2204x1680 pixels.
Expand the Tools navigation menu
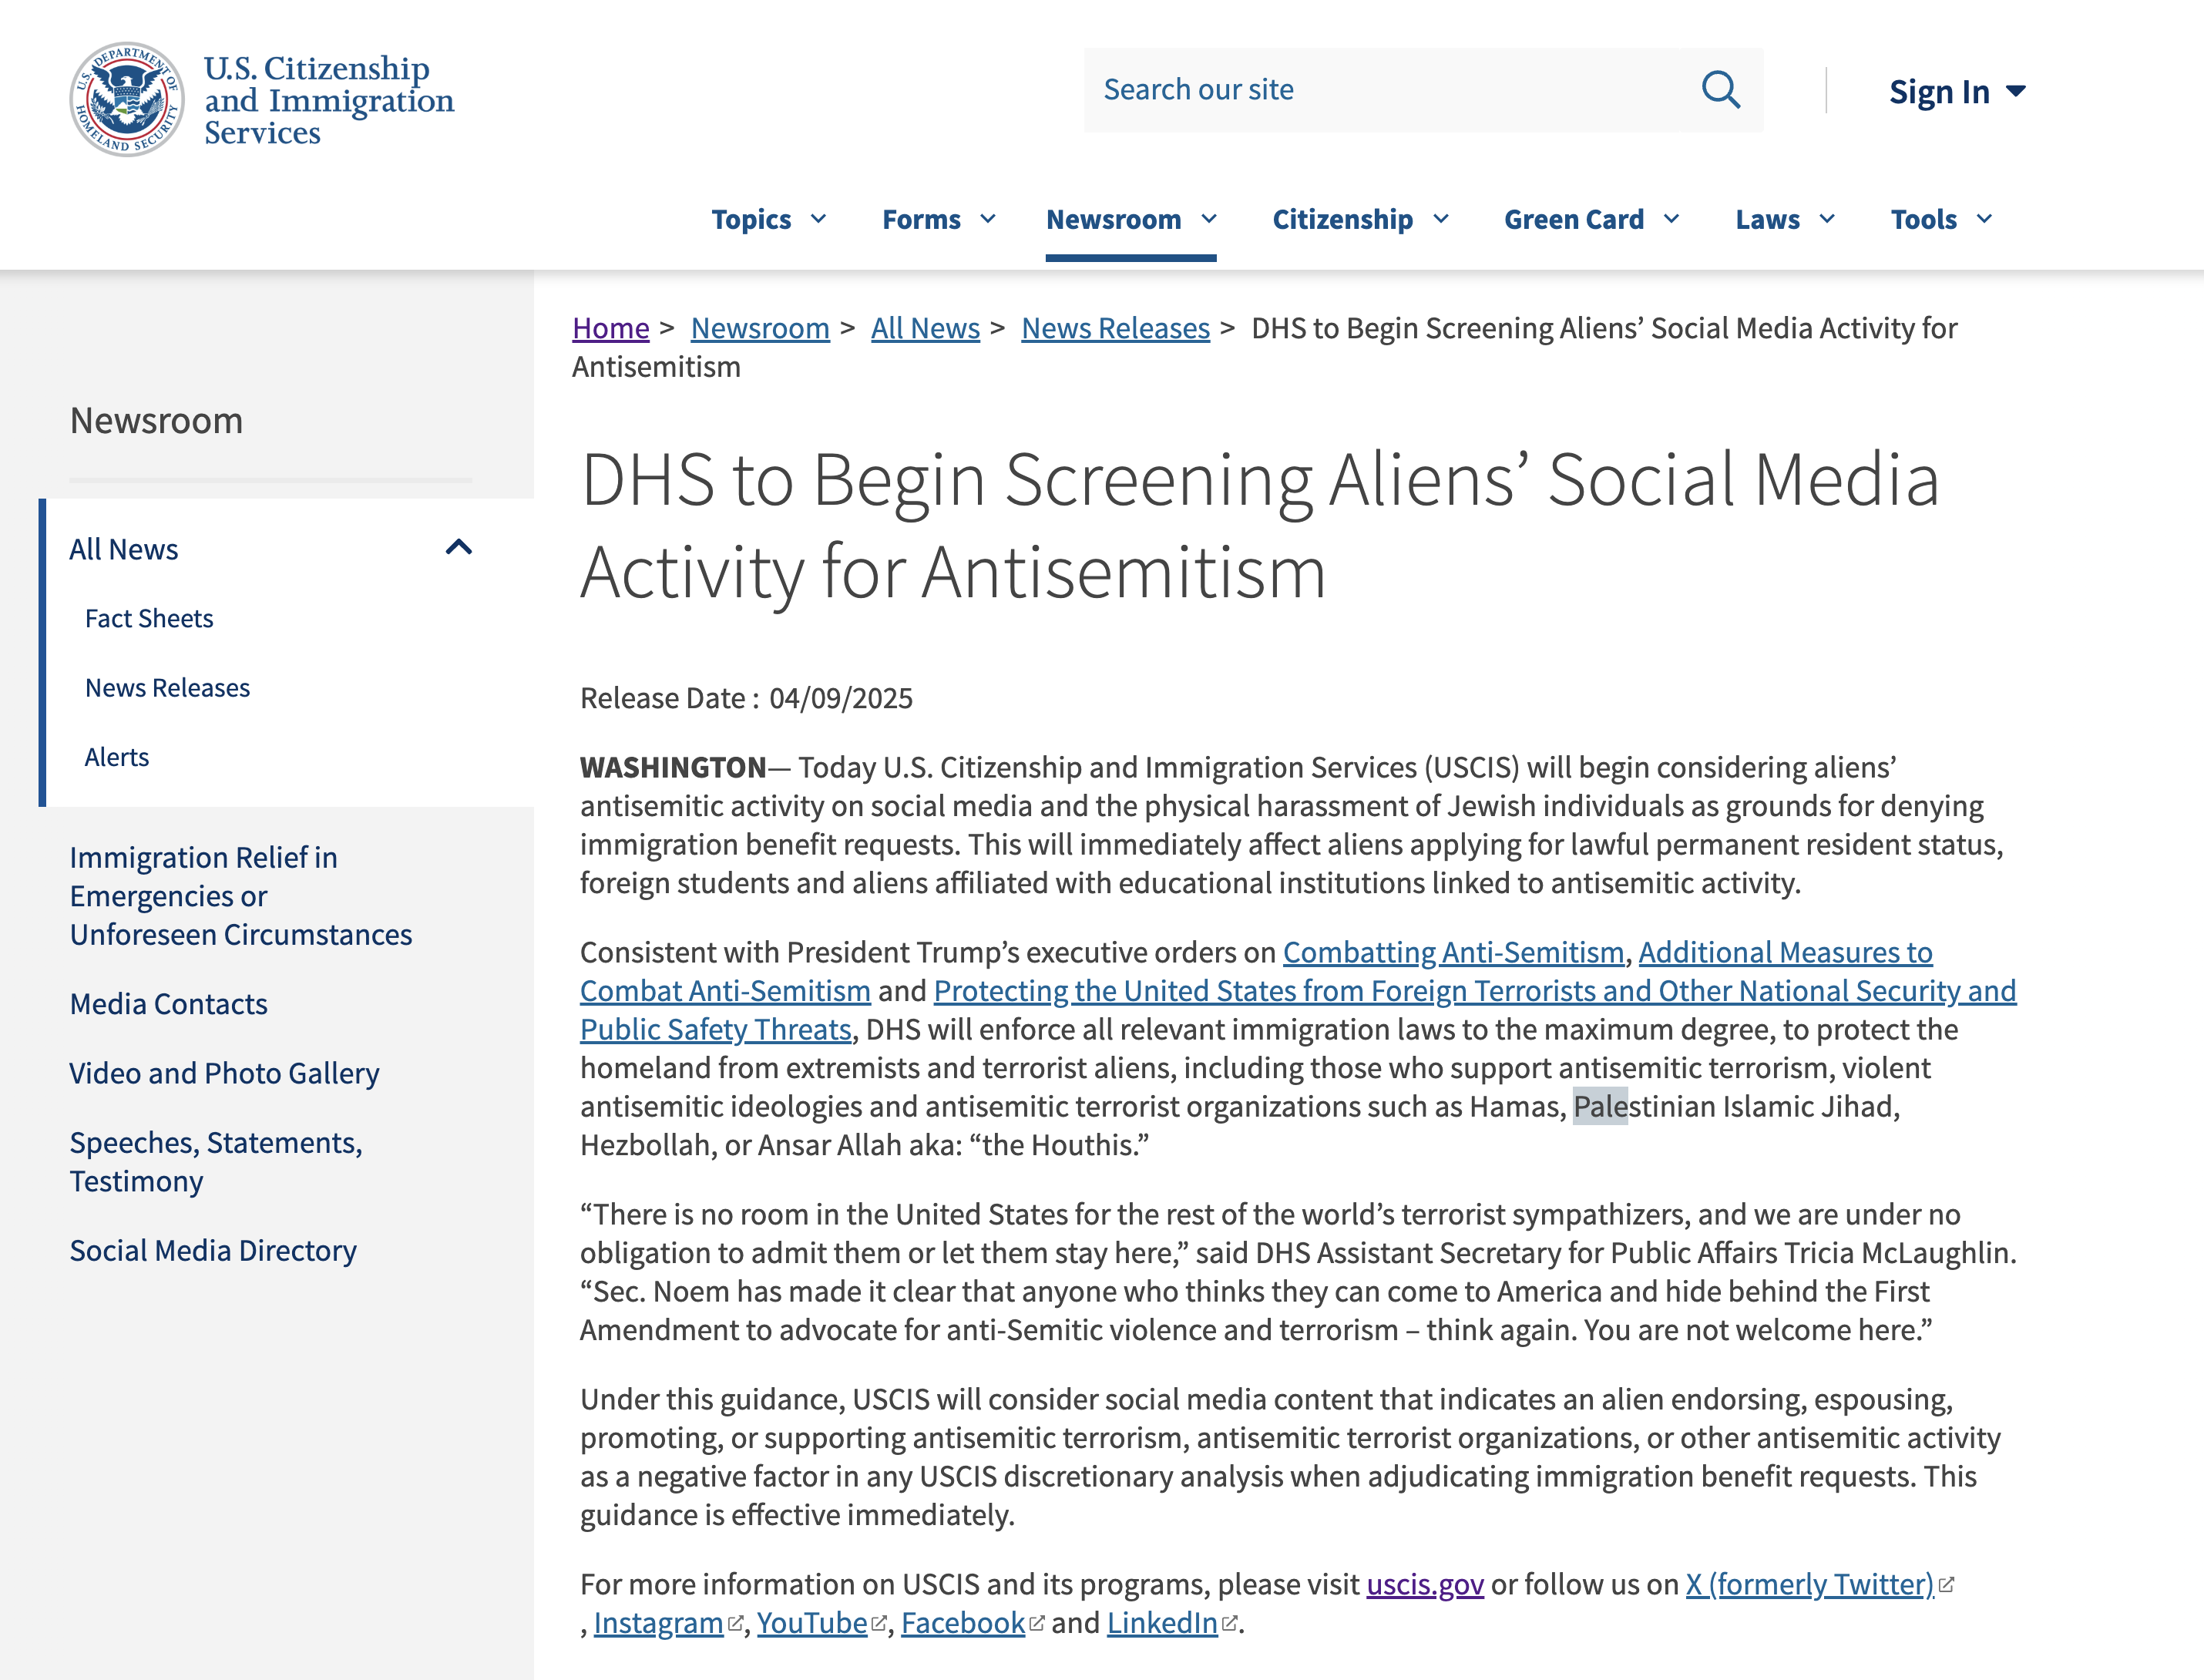pyautogui.click(x=1940, y=219)
